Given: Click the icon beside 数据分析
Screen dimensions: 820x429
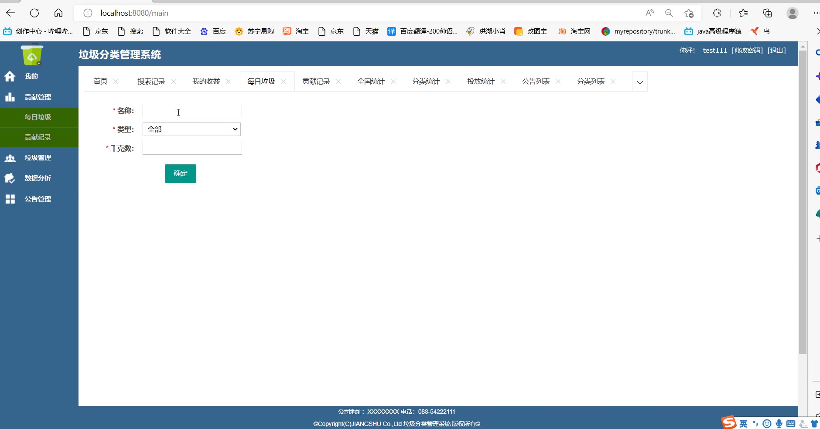Looking at the screenshot, I should coord(10,178).
